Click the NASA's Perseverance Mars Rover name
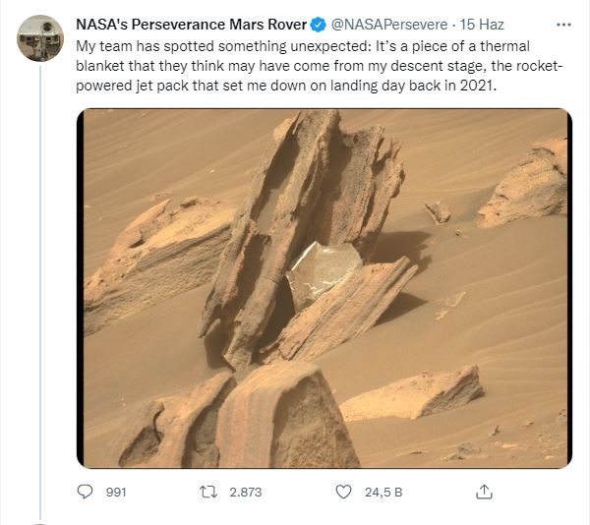The height and width of the screenshot is (525, 590). point(192,24)
